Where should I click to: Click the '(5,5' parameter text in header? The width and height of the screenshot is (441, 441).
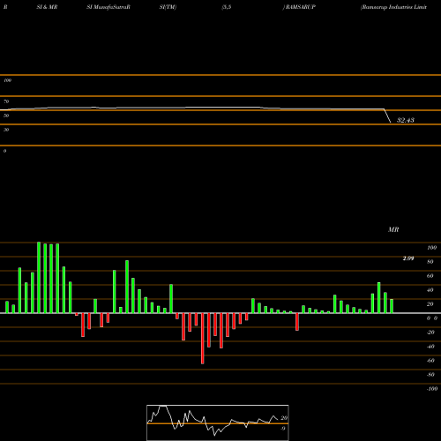(x=227, y=7)
